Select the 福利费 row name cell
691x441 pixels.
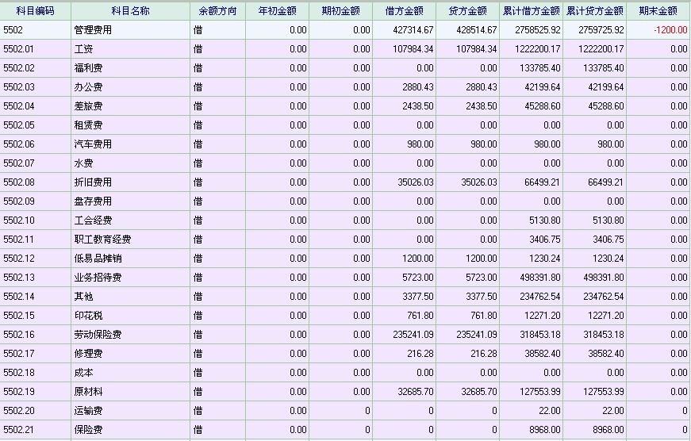tap(88, 68)
